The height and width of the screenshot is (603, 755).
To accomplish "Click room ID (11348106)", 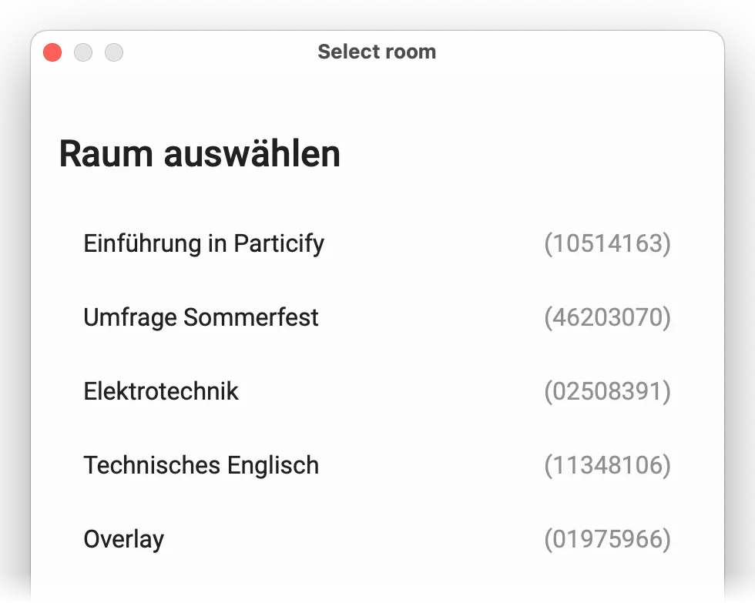I will click(x=607, y=466).
